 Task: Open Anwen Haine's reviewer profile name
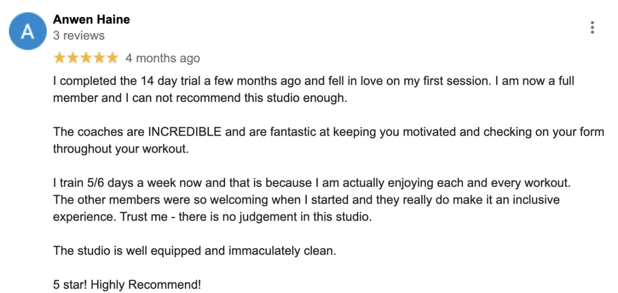point(91,20)
